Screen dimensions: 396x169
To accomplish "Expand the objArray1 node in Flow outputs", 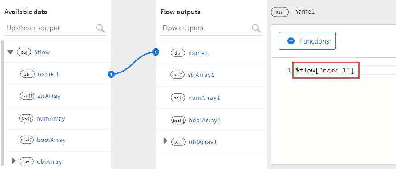I will point(166,141).
